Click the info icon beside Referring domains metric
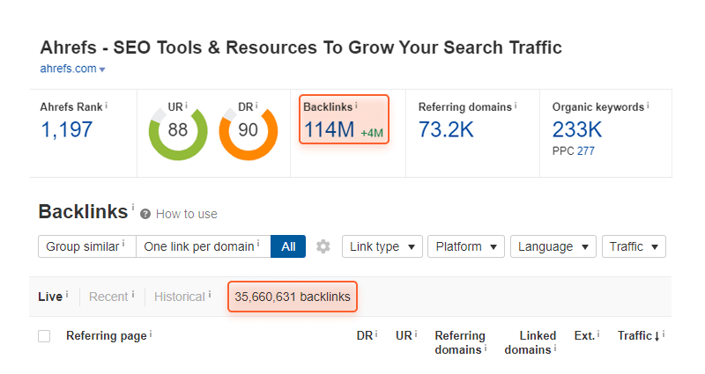This screenshot has width=705, height=374. [516, 106]
